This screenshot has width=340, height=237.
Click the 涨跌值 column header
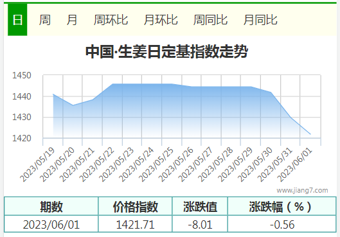pos(200,206)
